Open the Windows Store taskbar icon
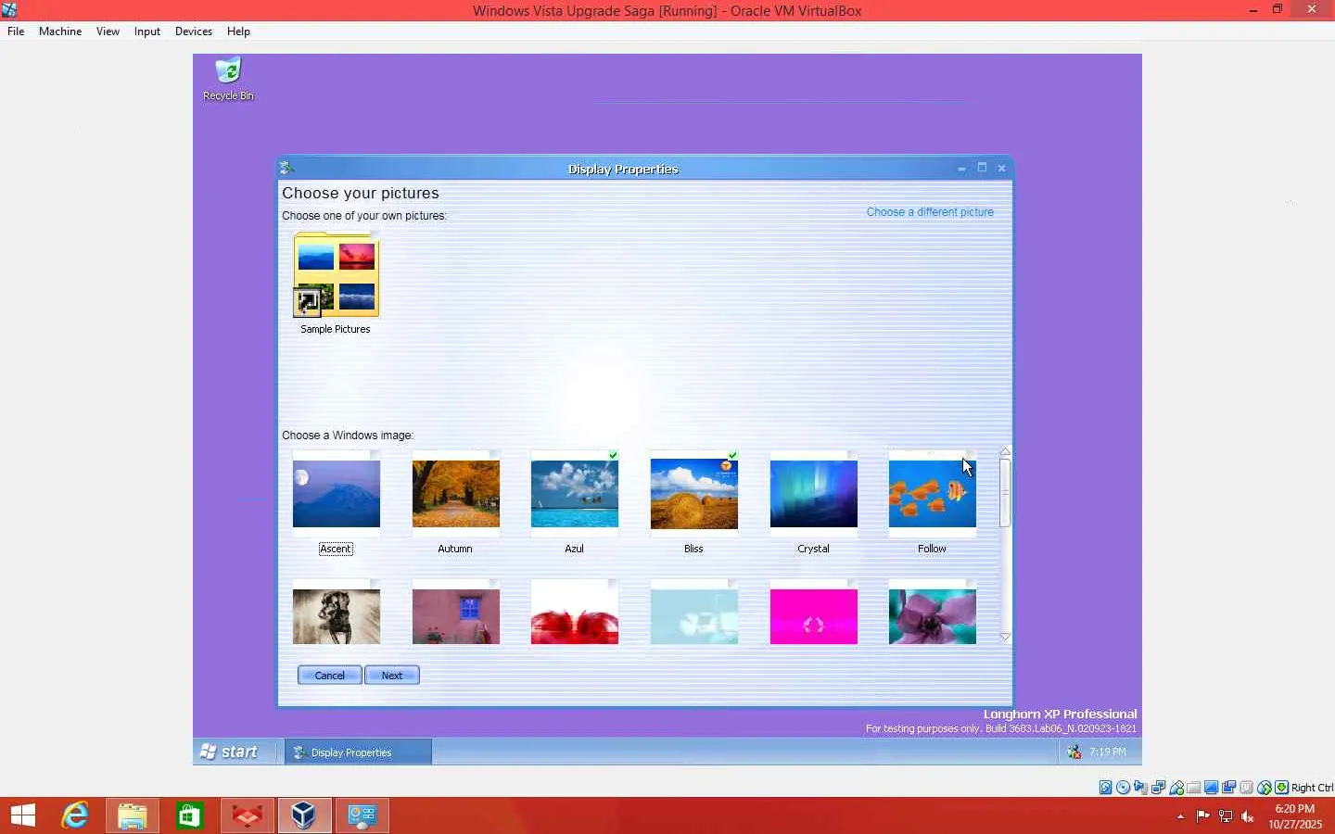The height and width of the screenshot is (834, 1335). point(190,815)
